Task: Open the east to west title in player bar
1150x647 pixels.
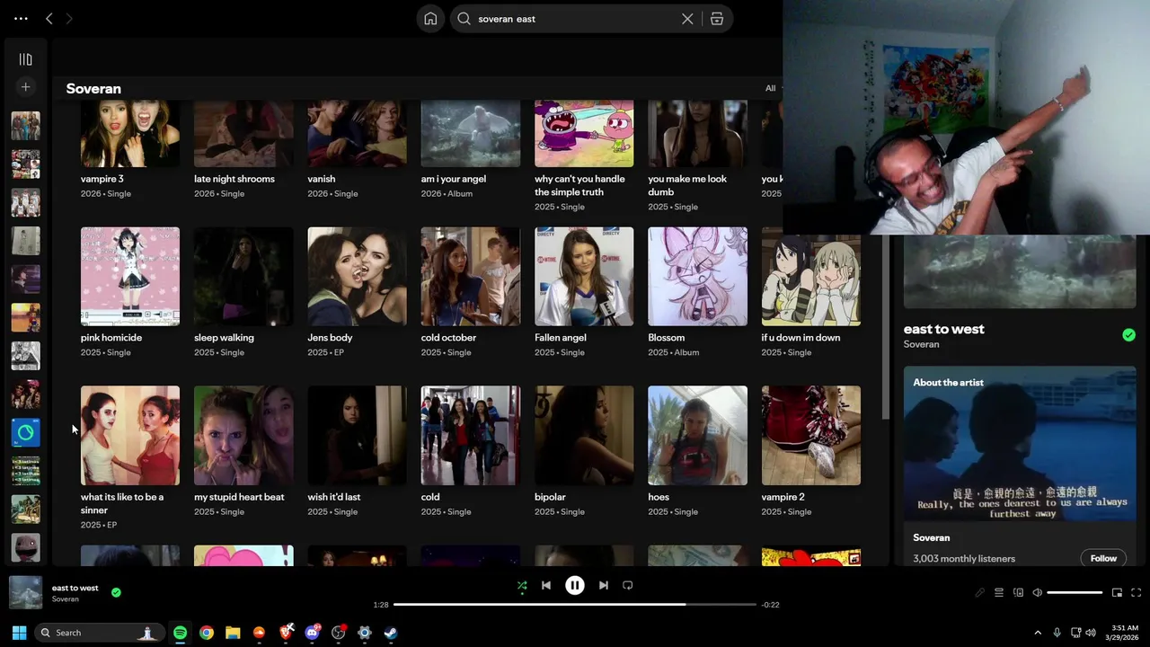Action: point(75,588)
